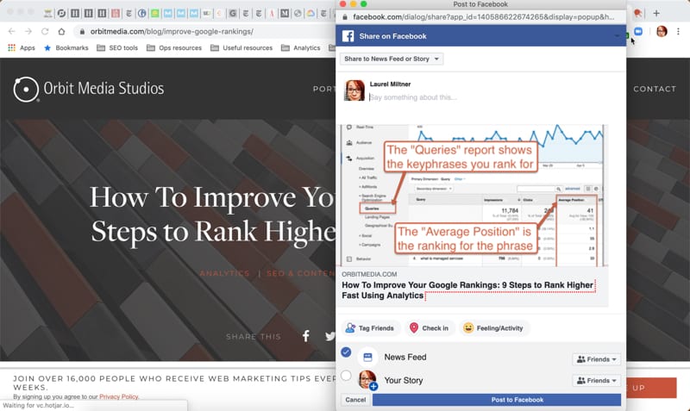Click the ORBITMEDIA.COM domain label
The height and width of the screenshot is (411, 690).
point(369,274)
